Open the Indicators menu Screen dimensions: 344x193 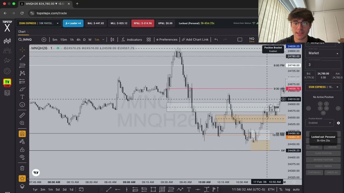[x=132, y=39]
